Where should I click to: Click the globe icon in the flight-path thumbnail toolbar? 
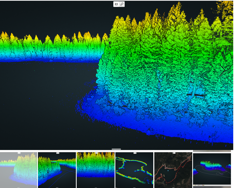(x=196, y=185)
